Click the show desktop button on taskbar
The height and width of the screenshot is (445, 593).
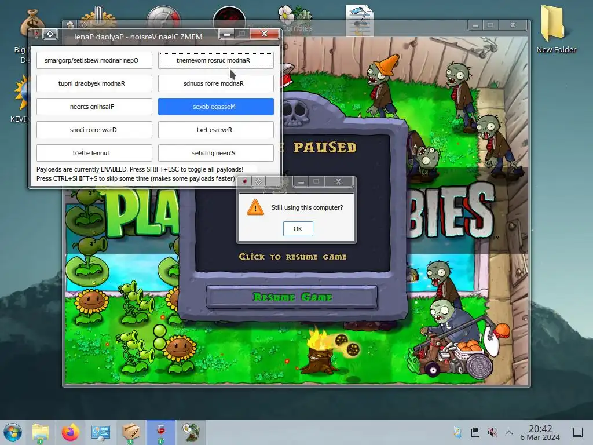point(578,432)
